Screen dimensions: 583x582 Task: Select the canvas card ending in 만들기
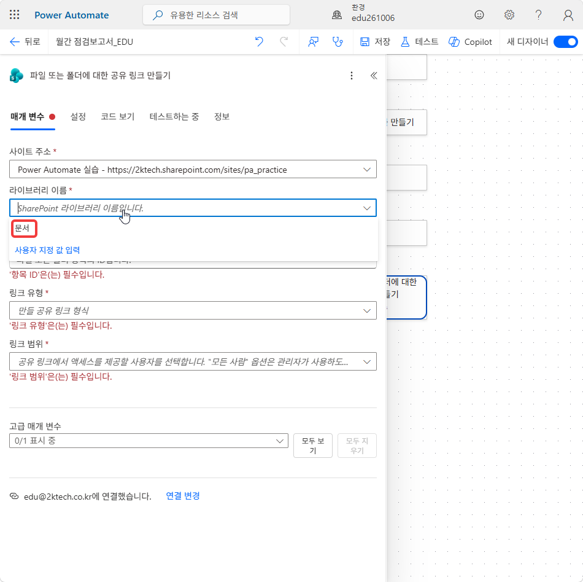[406, 122]
